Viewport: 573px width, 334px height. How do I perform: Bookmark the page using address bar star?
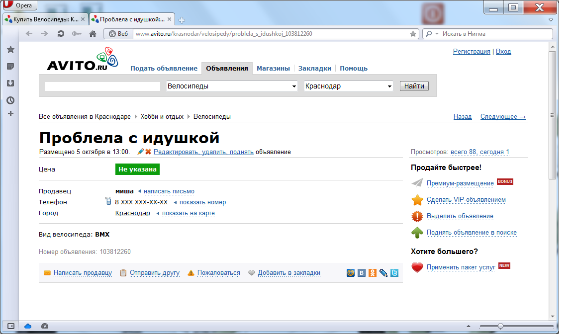(x=413, y=34)
